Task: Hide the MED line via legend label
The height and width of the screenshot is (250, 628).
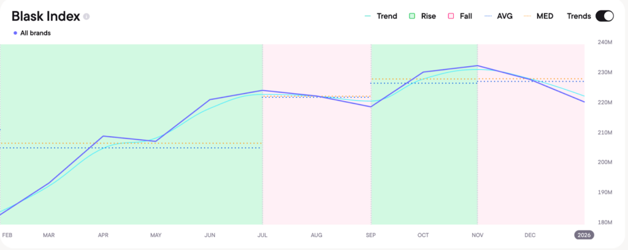Action: pyautogui.click(x=545, y=16)
